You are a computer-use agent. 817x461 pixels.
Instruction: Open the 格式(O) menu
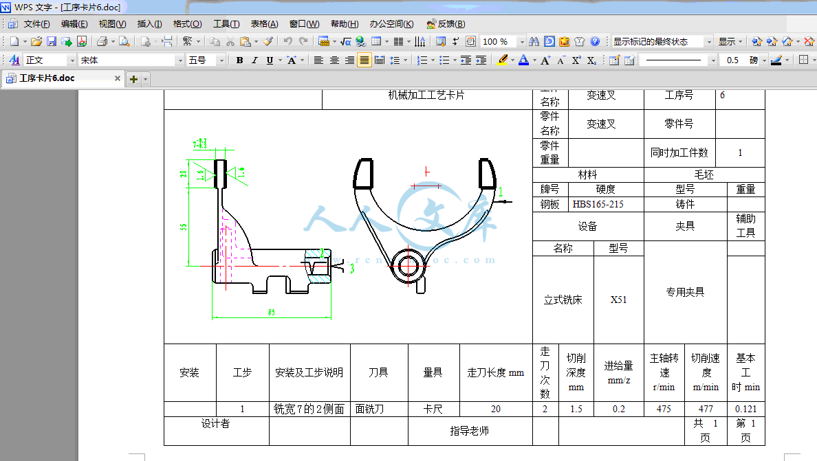(187, 24)
